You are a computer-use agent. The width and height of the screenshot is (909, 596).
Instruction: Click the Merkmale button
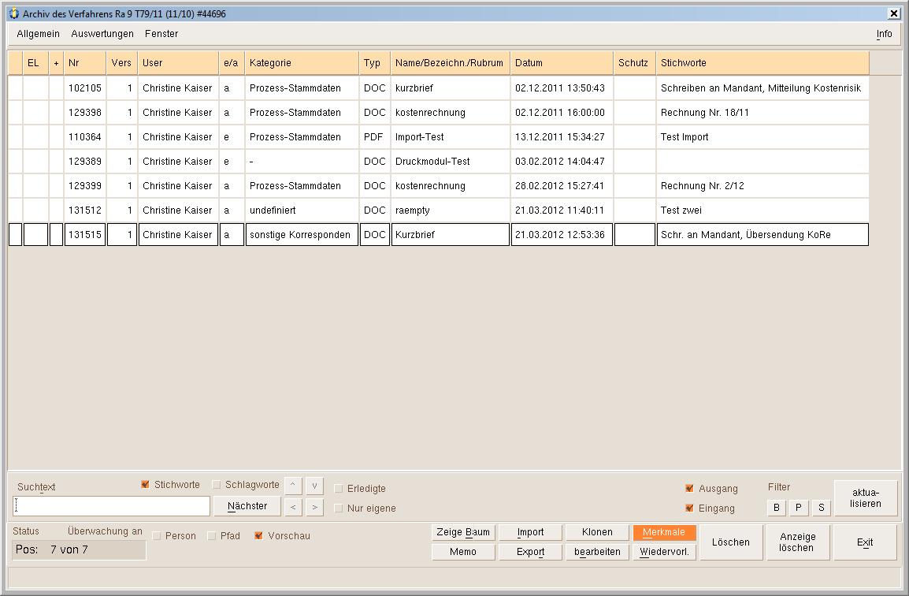click(x=664, y=532)
